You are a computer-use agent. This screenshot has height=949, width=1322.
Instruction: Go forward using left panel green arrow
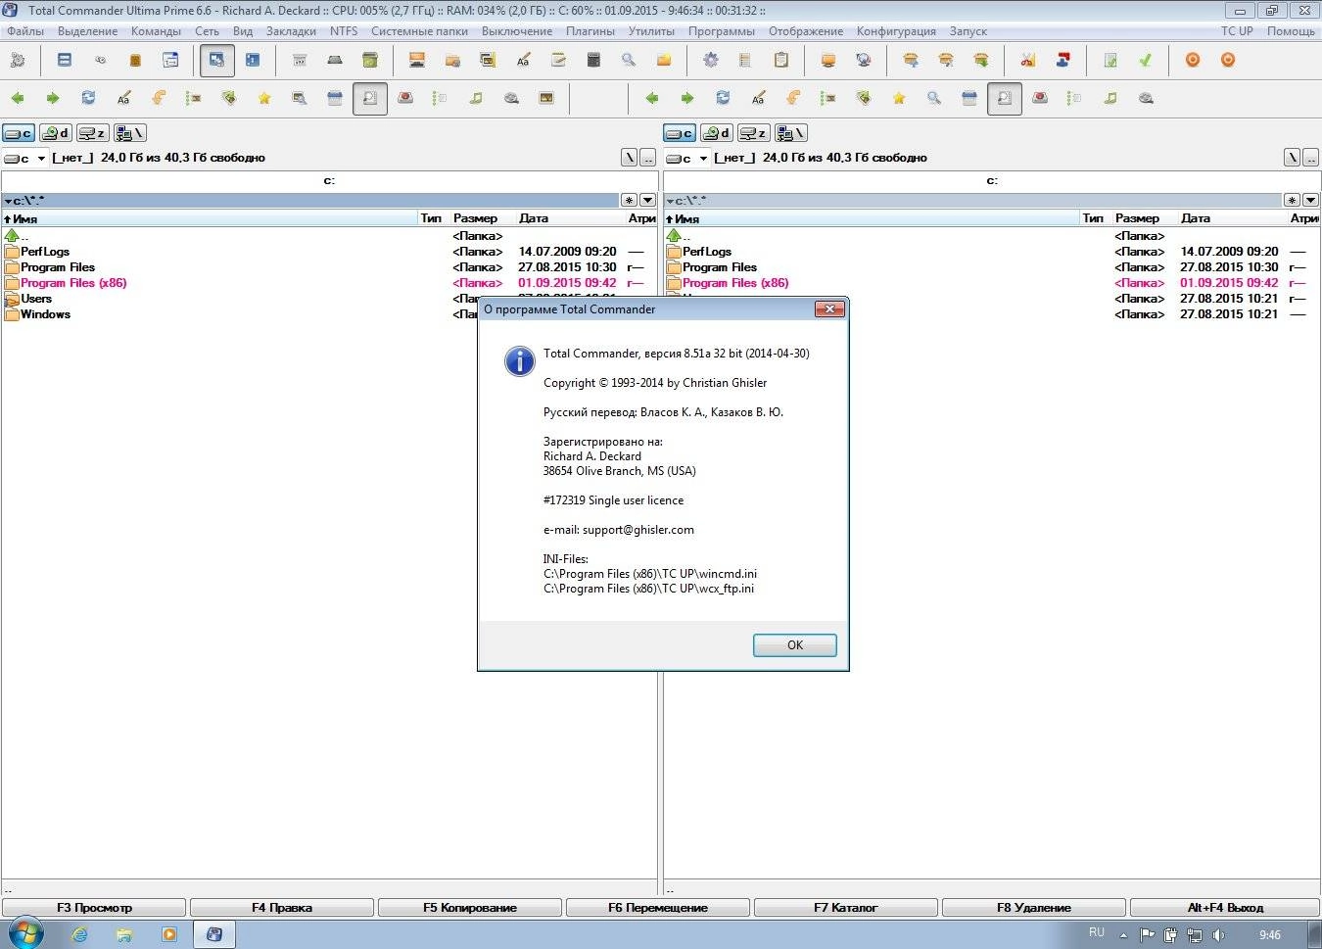coord(53,98)
